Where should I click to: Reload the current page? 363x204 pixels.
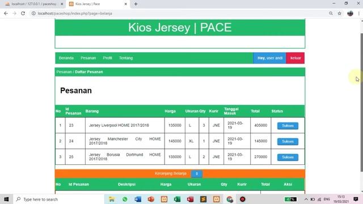[23, 14]
